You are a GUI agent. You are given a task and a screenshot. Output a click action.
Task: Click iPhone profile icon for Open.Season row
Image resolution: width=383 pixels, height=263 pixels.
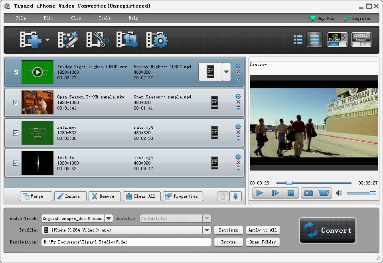pos(215,102)
